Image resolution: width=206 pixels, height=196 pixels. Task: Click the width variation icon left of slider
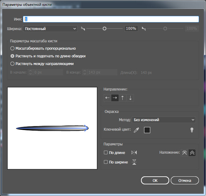83,29
